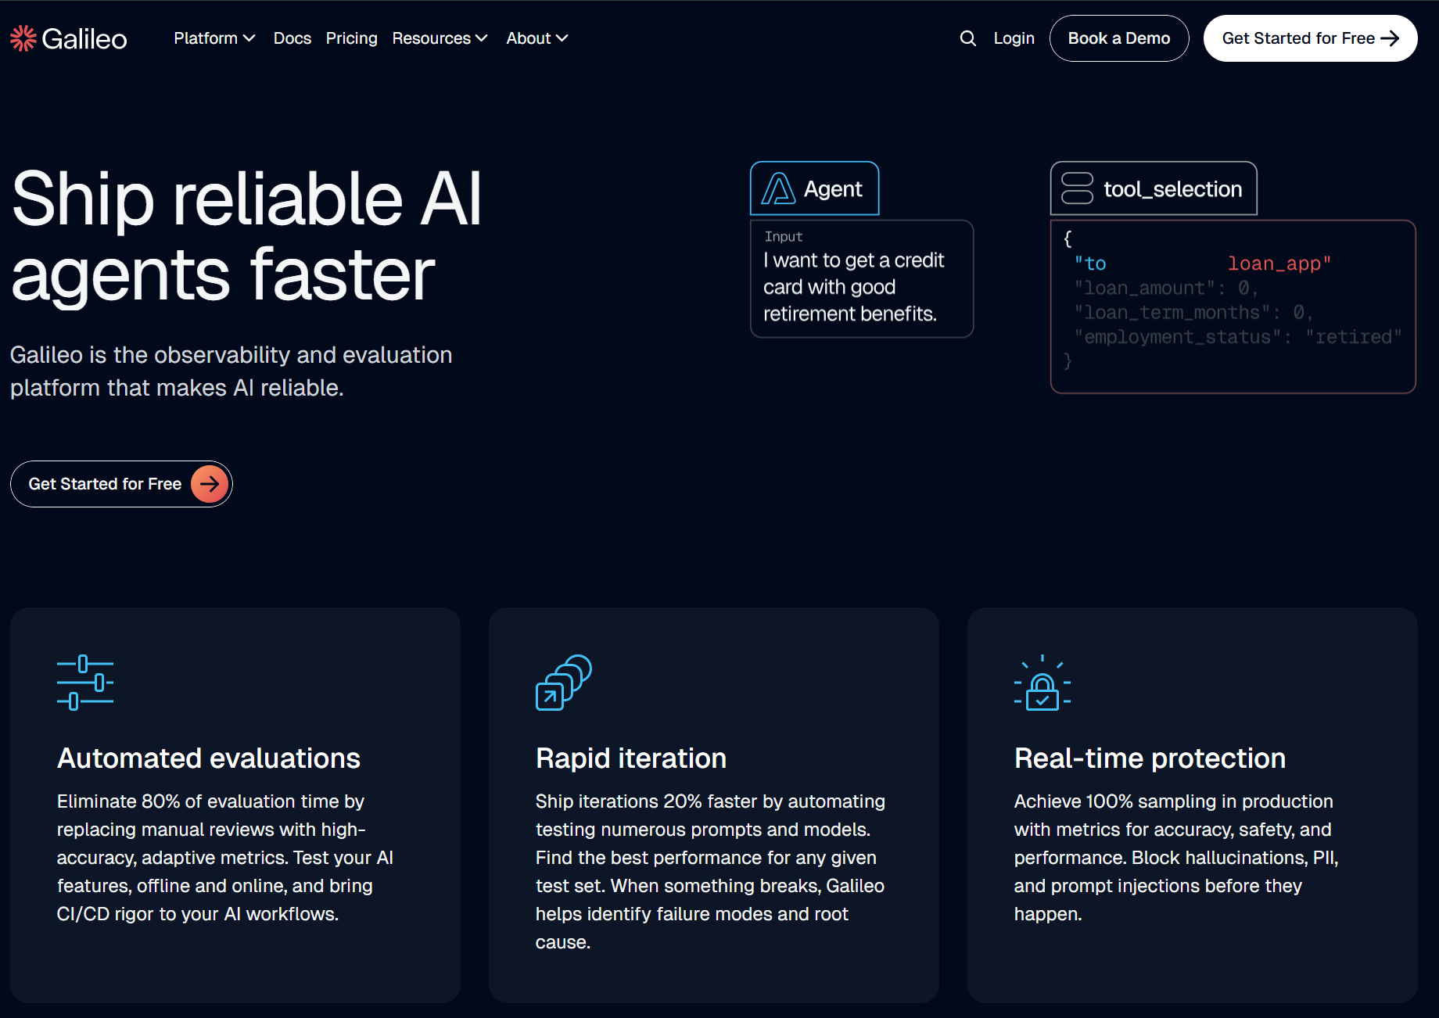Viewport: 1439px width, 1018px height.
Task: Click the "employment_status" code line
Action: (x=1238, y=337)
